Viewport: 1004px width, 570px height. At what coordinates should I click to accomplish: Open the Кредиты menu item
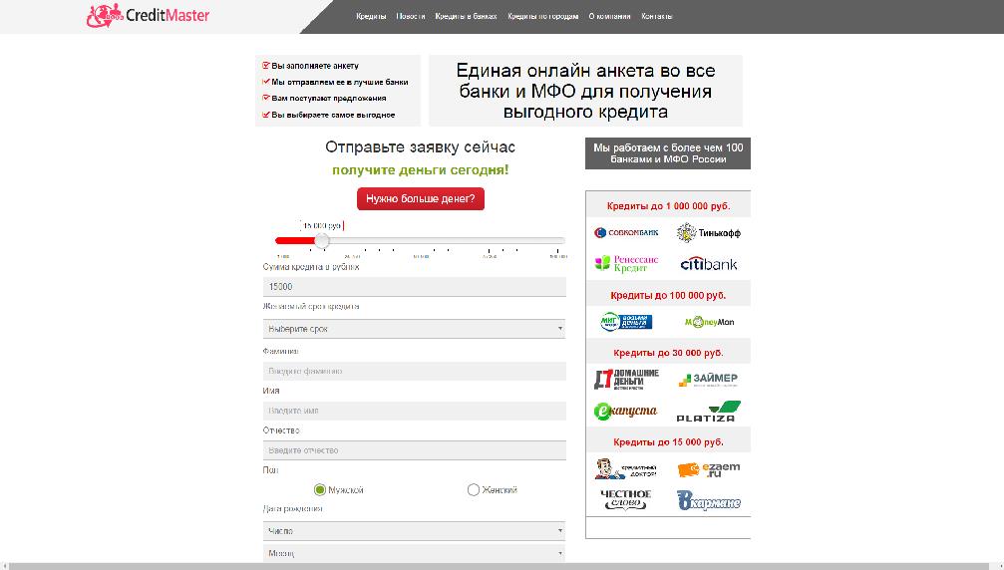(x=371, y=17)
